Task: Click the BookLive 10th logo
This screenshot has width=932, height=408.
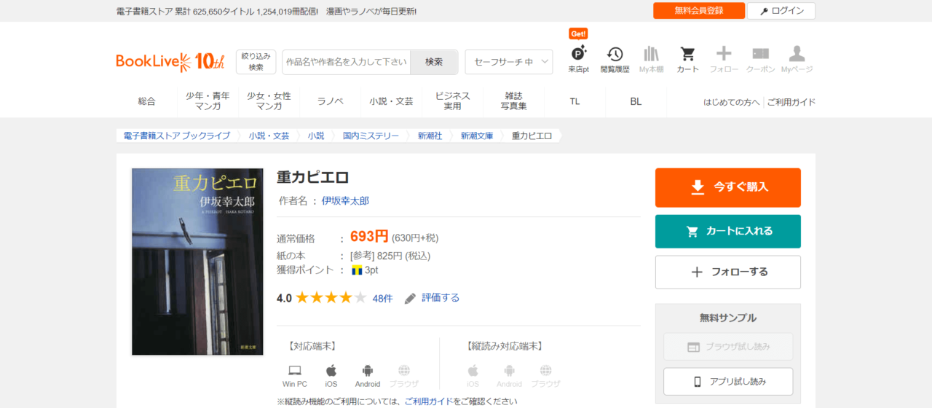Action: [170, 62]
